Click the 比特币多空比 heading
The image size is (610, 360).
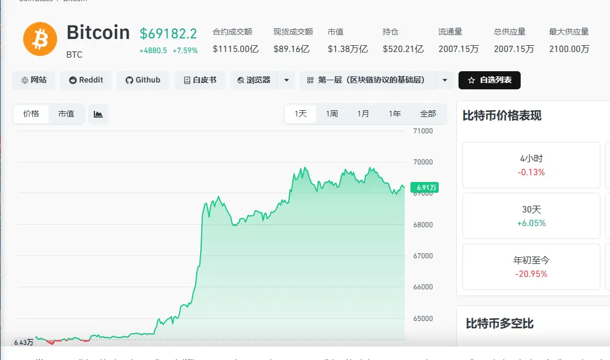point(500,323)
